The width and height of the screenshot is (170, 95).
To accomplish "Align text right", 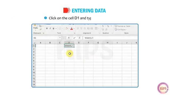I will coord(84,28).
